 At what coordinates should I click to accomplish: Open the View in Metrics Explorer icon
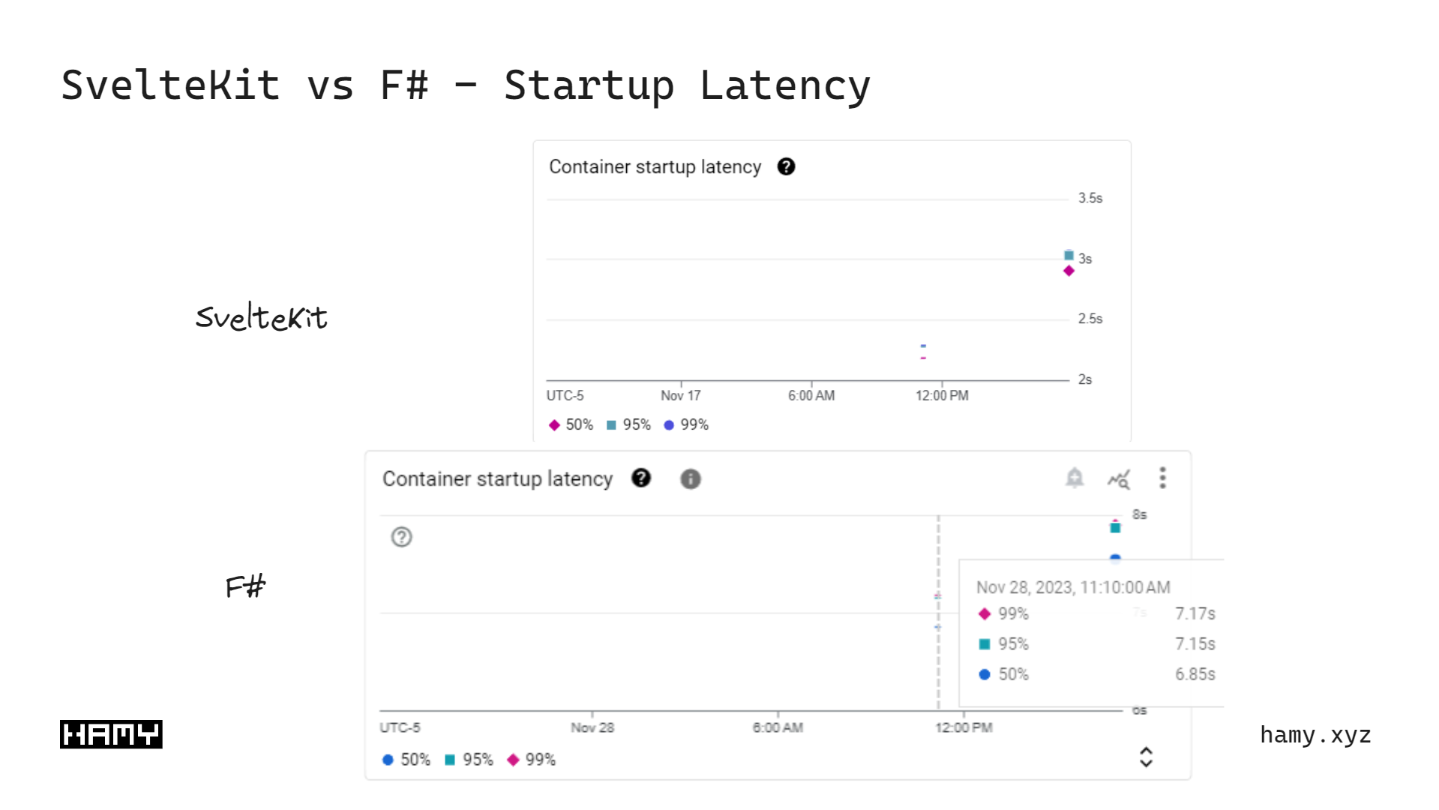(1119, 478)
